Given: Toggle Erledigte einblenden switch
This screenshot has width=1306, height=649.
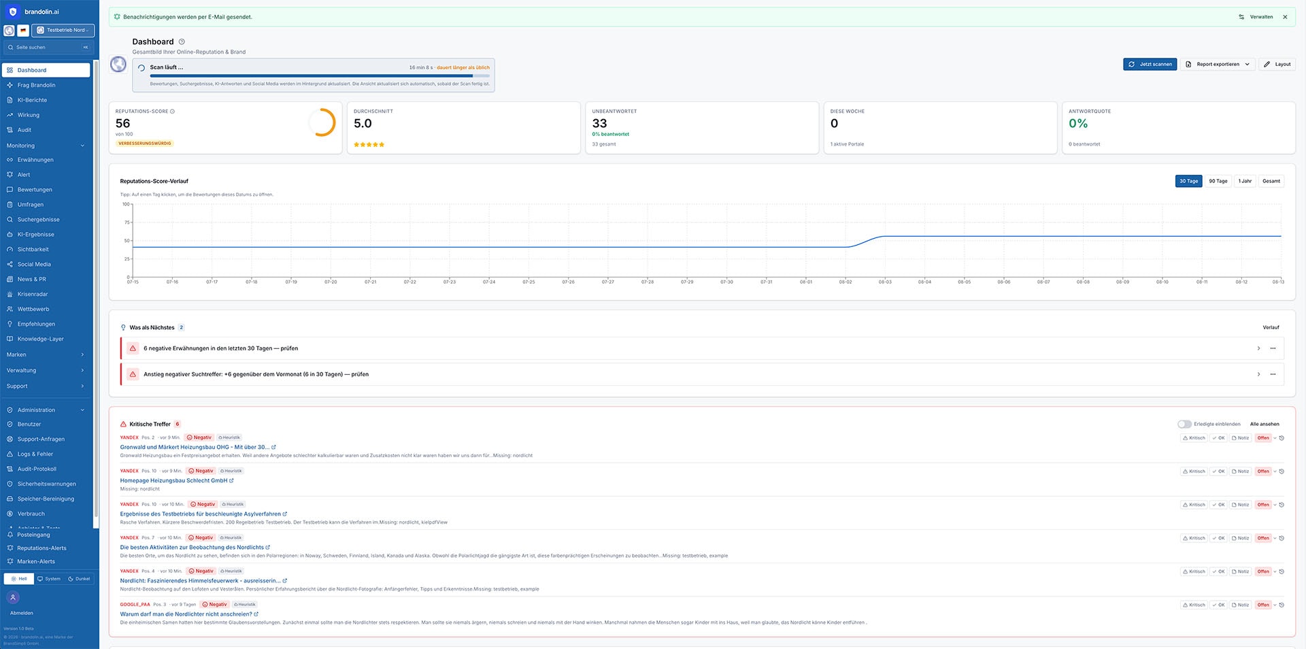Looking at the screenshot, I should click(x=1184, y=424).
